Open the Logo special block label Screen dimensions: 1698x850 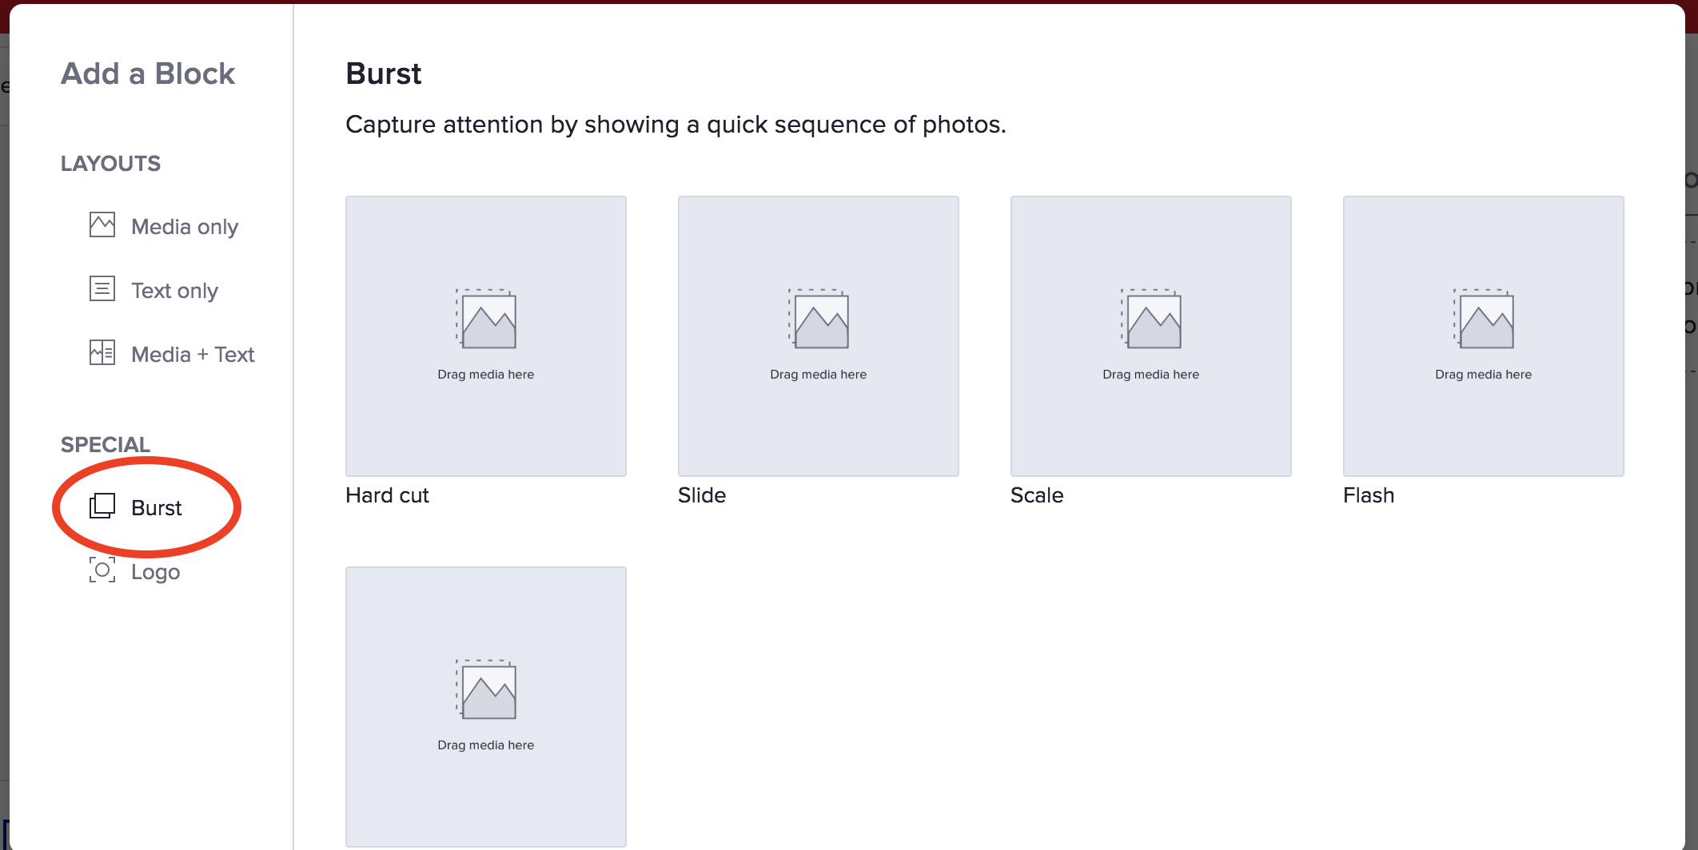(156, 572)
